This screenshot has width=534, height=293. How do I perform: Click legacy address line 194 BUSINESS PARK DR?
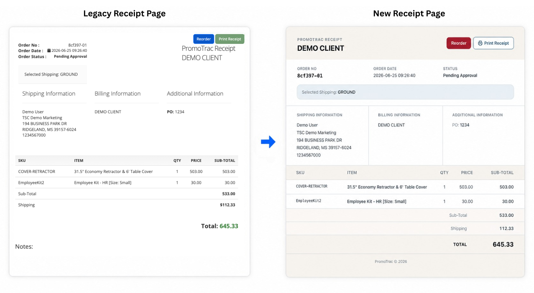(x=44, y=124)
